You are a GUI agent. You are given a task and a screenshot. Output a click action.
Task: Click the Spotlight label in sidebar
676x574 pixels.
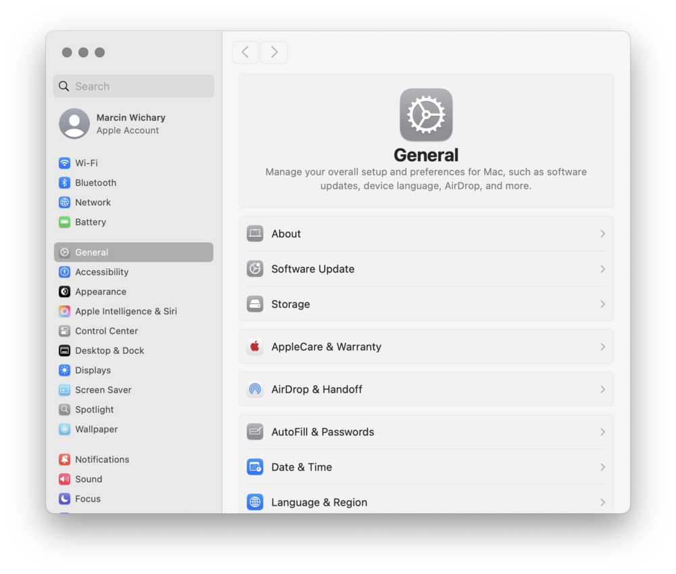click(x=95, y=410)
